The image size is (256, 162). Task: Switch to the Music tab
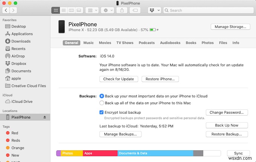pyautogui.click(x=88, y=43)
